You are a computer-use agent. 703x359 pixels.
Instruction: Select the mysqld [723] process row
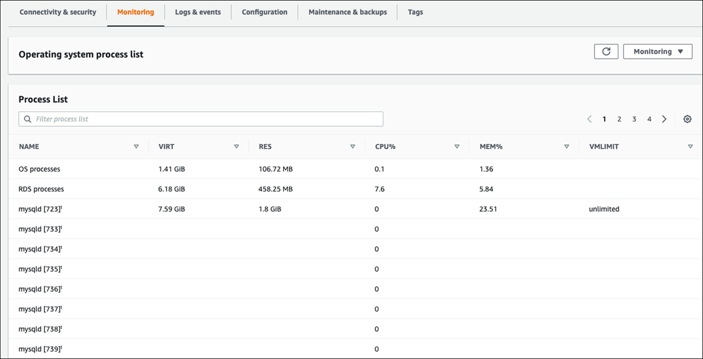point(40,210)
